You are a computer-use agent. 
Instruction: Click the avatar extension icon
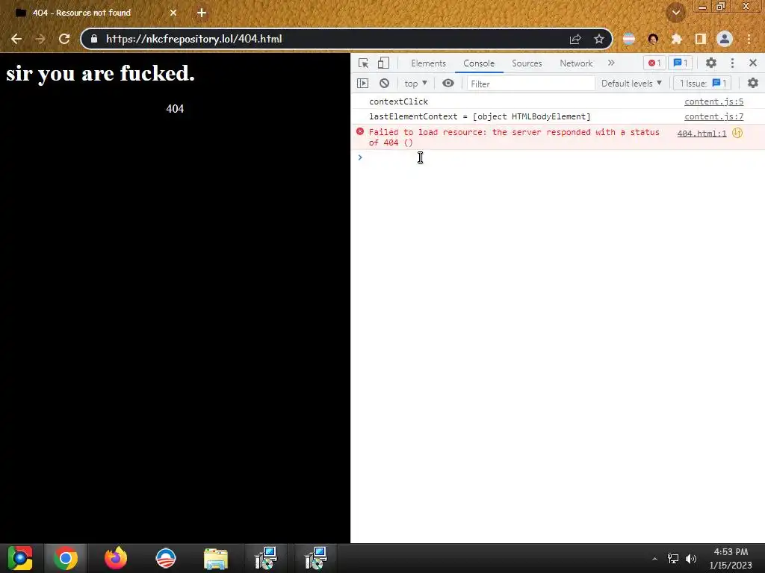click(653, 39)
